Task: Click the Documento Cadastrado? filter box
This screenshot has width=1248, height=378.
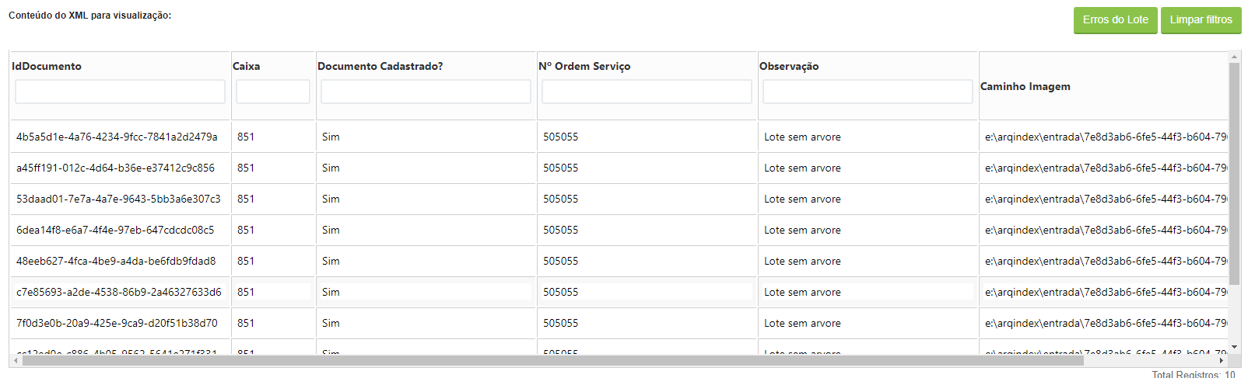Action: (x=426, y=92)
